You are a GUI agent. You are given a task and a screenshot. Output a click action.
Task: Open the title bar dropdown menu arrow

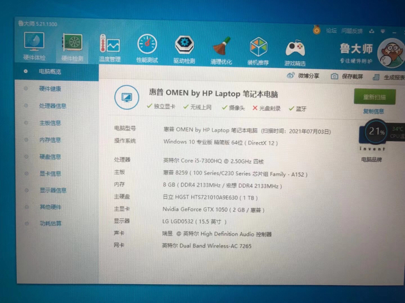[x=383, y=32]
